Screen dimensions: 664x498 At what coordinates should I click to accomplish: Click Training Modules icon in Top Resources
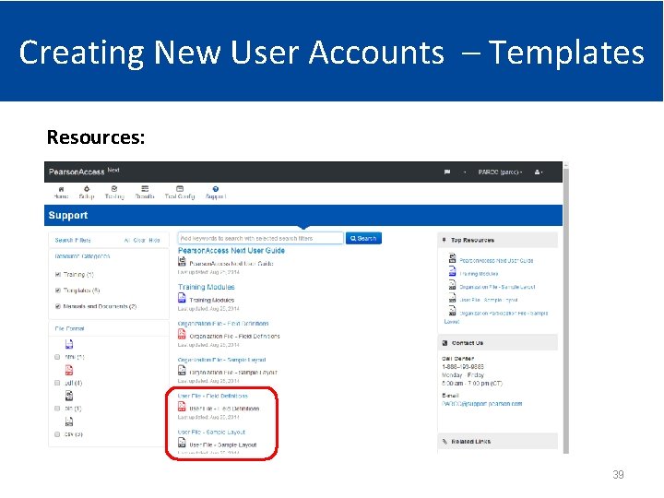point(452,271)
